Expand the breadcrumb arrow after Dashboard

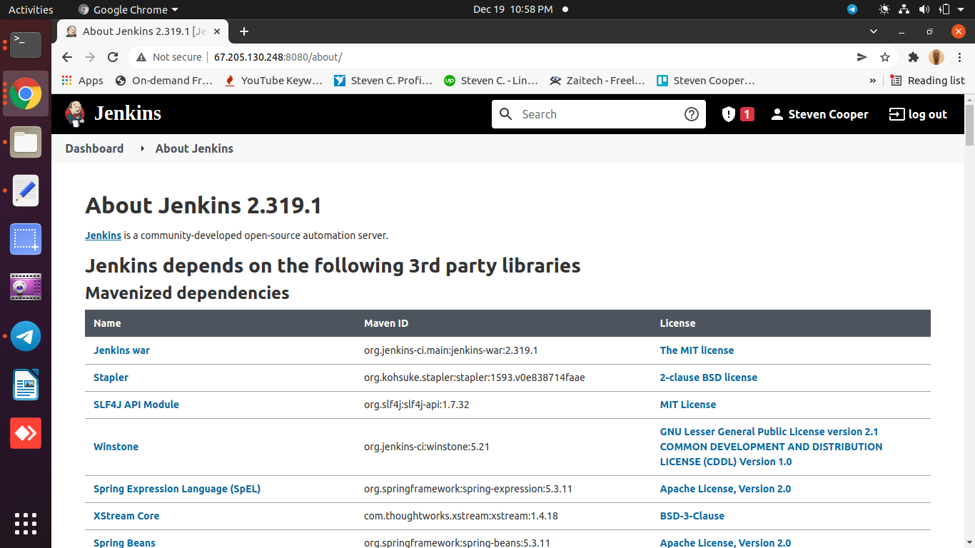(x=142, y=148)
